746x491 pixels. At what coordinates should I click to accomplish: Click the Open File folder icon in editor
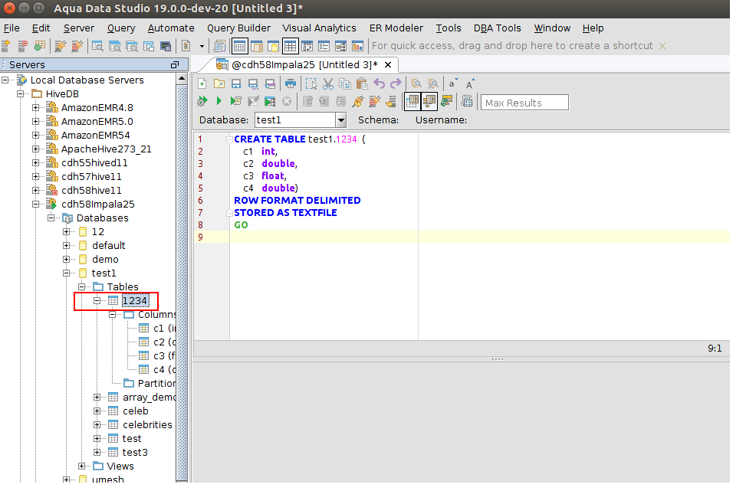tap(219, 83)
